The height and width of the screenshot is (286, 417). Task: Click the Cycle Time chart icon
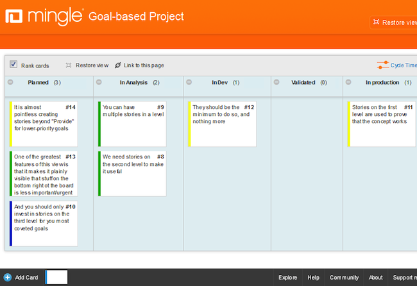pos(382,65)
